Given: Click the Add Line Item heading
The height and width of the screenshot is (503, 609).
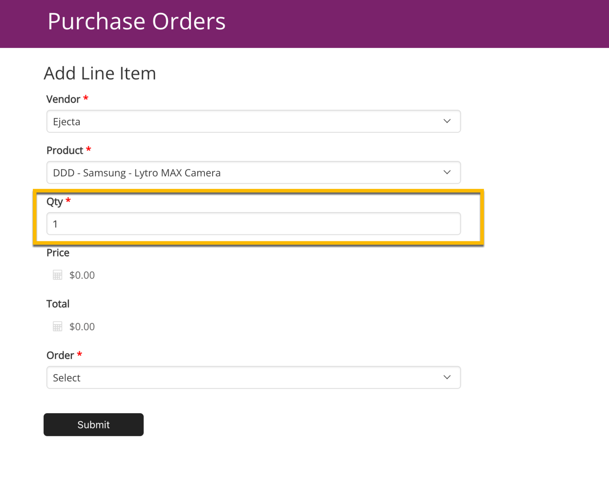Looking at the screenshot, I should (x=100, y=74).
